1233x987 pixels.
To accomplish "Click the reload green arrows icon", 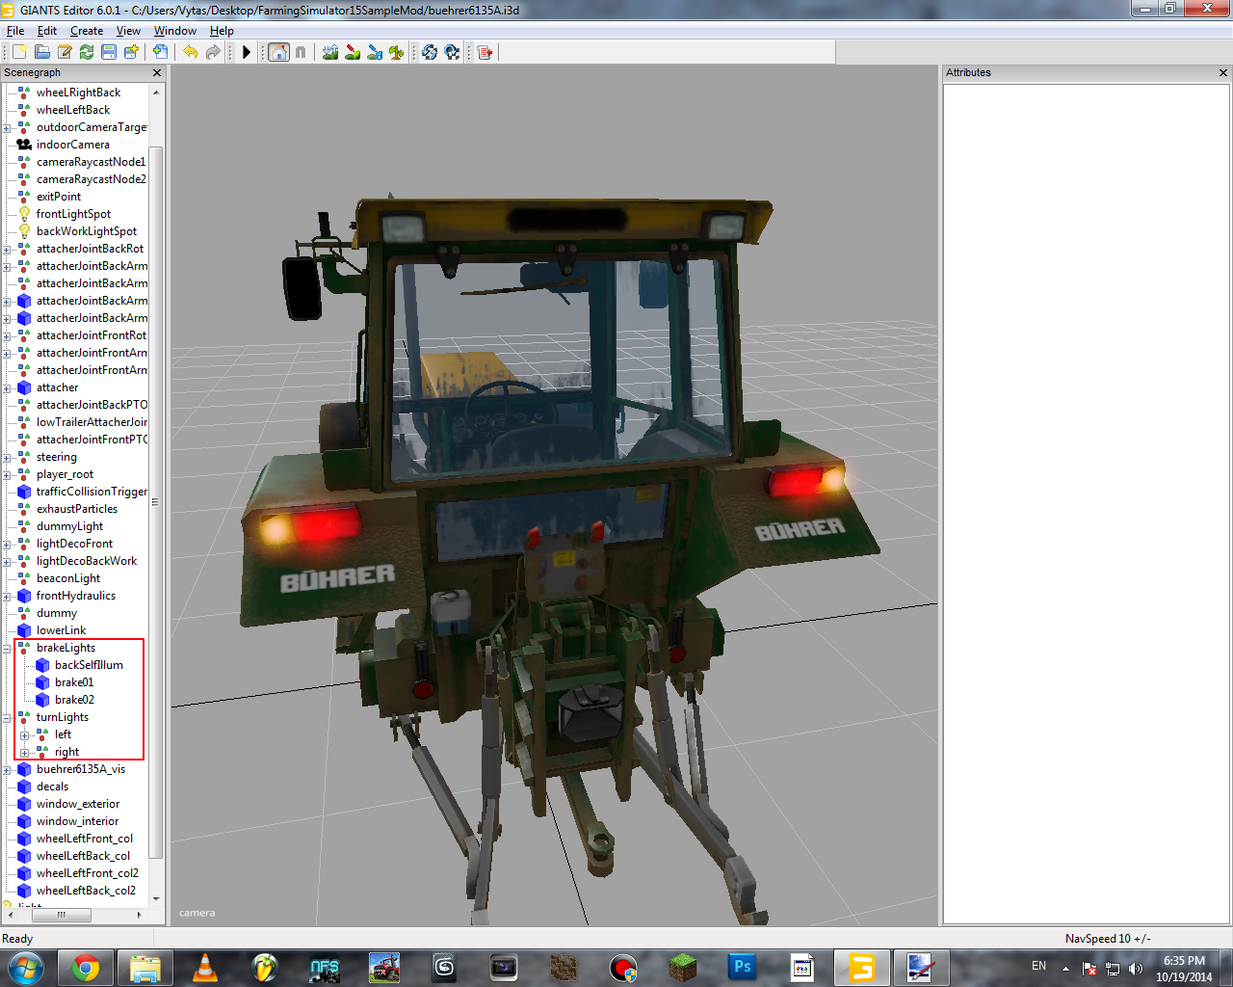I will pyautogui.click(x=87, y=52).
